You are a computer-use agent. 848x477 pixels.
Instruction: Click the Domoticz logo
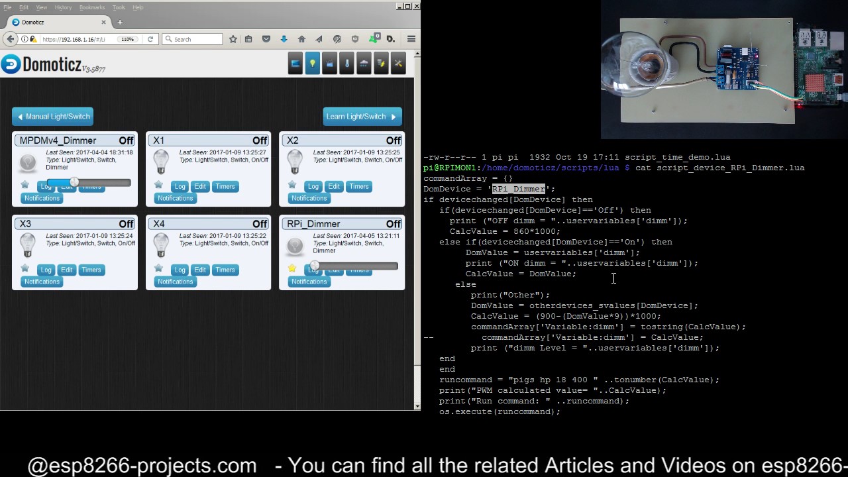52,64
